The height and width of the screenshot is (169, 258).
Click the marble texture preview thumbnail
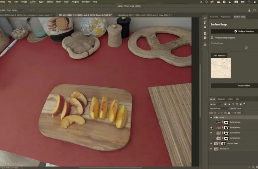click(221, 68)
